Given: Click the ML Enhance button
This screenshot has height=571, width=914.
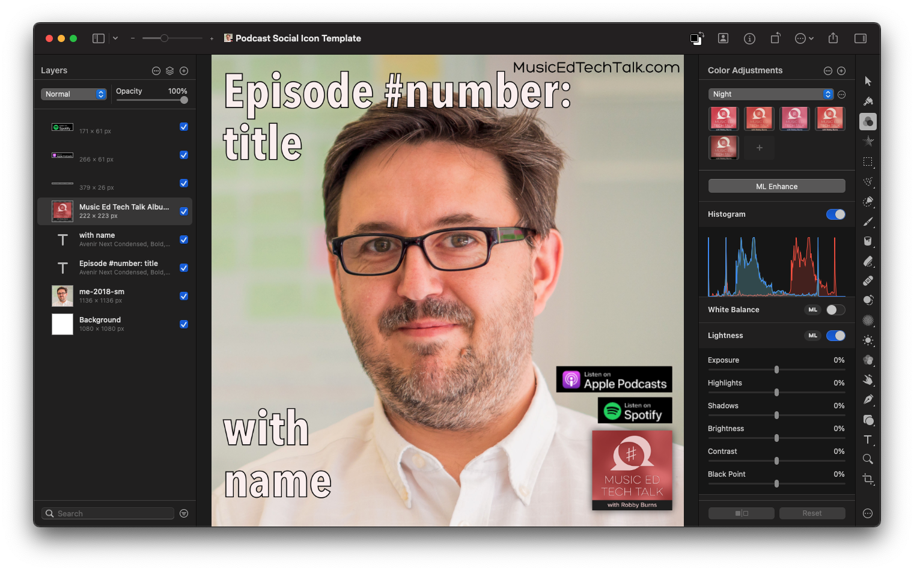Looking at the screenshot, I should point(777,186).
